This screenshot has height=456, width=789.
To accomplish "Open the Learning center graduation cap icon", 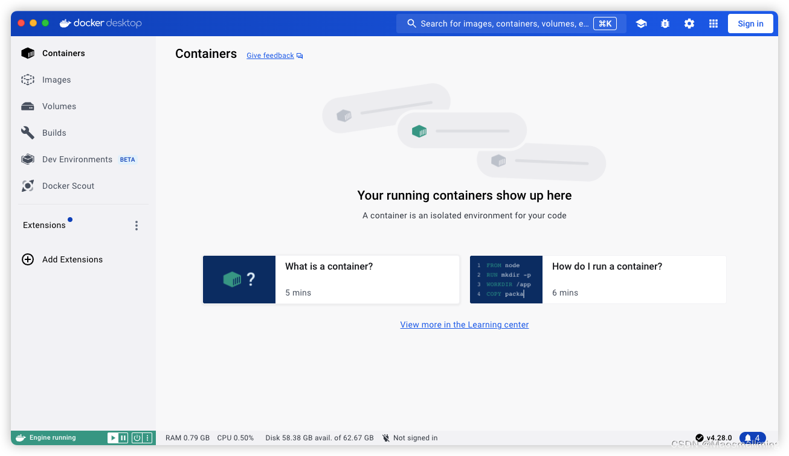I will [x=641, y=24].
